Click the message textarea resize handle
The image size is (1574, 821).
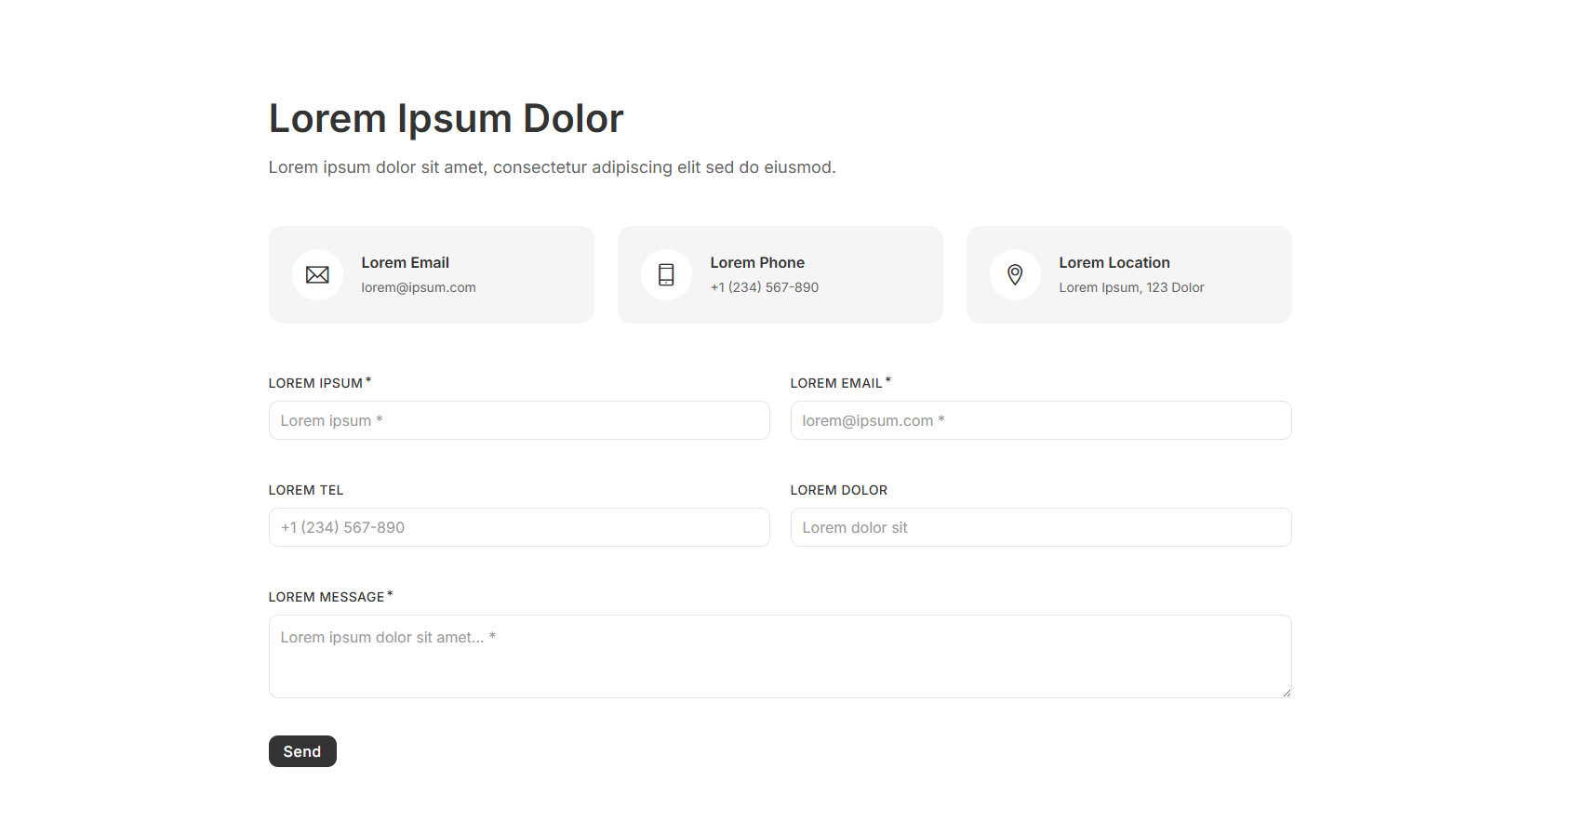point(1286,692)
